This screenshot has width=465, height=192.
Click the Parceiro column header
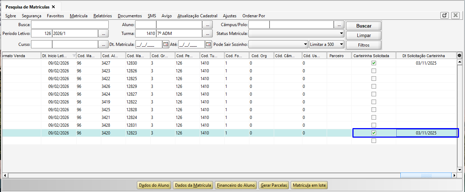pos(339,56)
